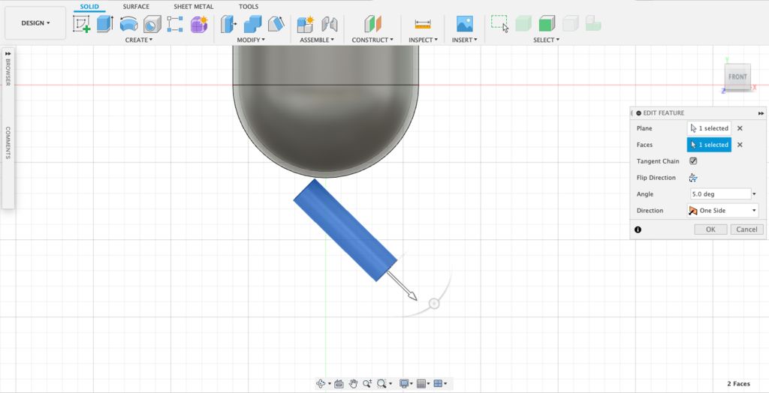This screenshot has width=769, height=393.
Task: Expand the Modify menu dropdown
Action: pyautogui.click(x=251, y=40)
